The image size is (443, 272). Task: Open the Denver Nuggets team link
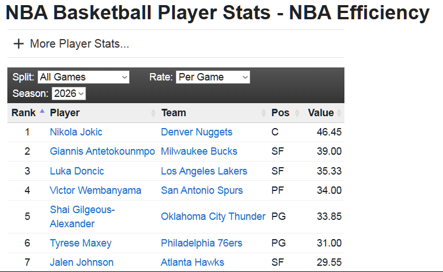(197, 132)
